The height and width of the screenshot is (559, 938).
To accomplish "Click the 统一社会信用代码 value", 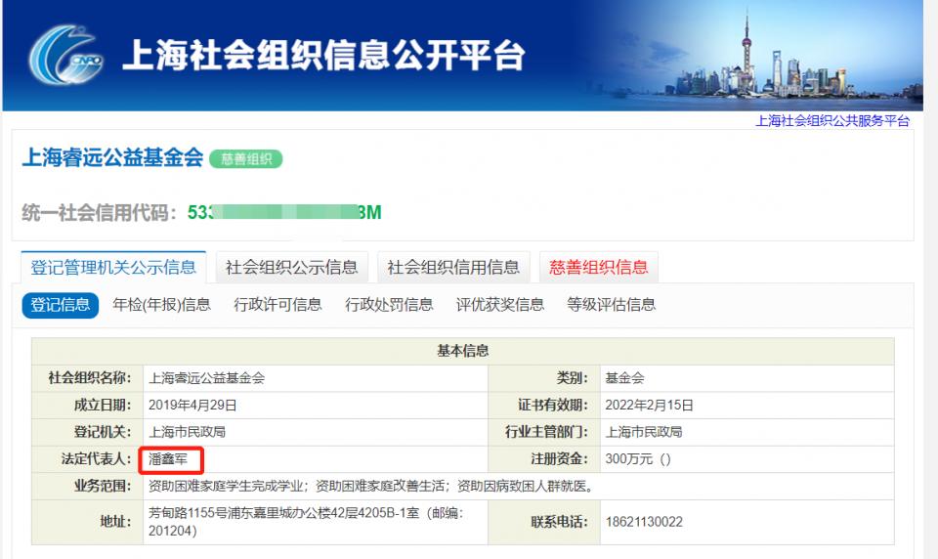I will (284, 212).
